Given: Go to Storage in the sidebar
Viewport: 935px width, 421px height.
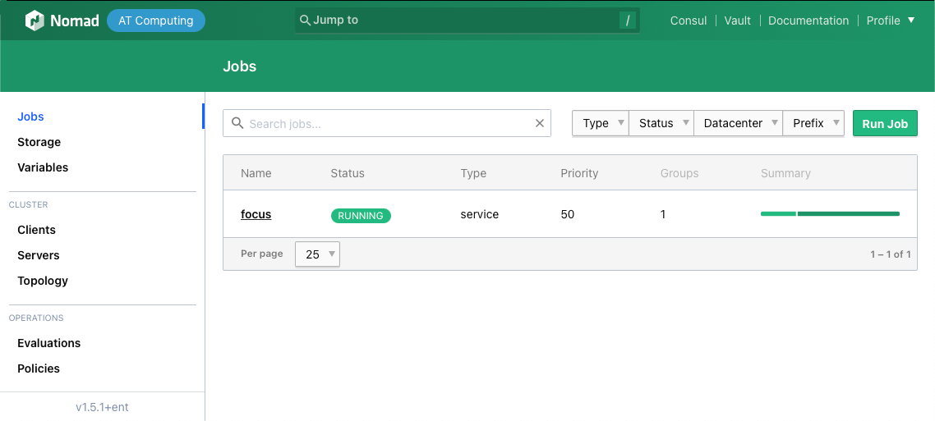Looking at the screenshot, I should (39, 142).
